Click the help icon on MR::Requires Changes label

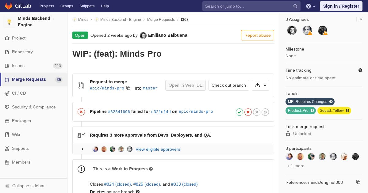pos(331,102)
